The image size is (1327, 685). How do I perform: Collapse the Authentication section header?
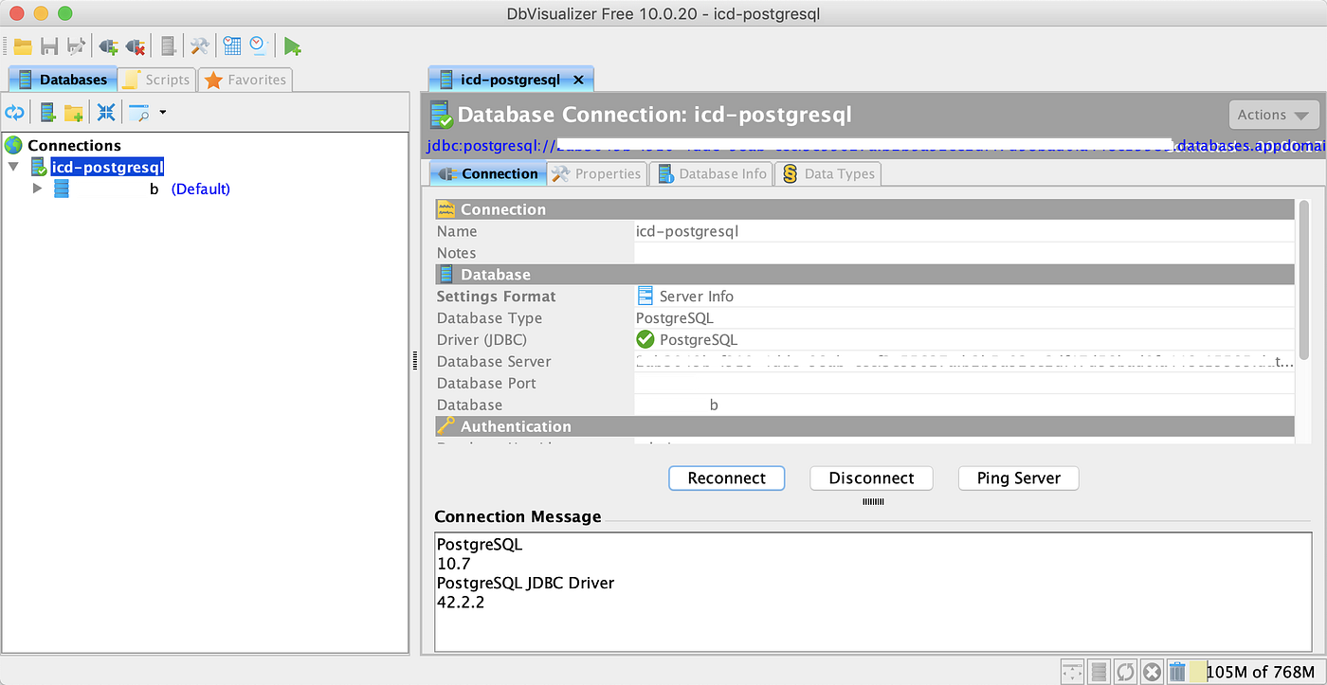coord(517,426)
